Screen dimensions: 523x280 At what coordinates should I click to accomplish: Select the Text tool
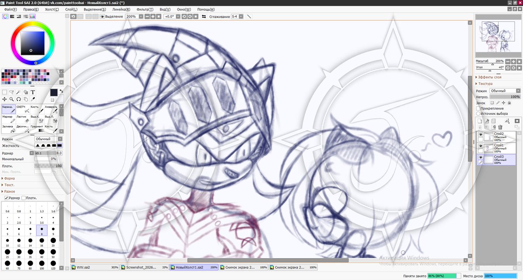(x=33, y=92)
